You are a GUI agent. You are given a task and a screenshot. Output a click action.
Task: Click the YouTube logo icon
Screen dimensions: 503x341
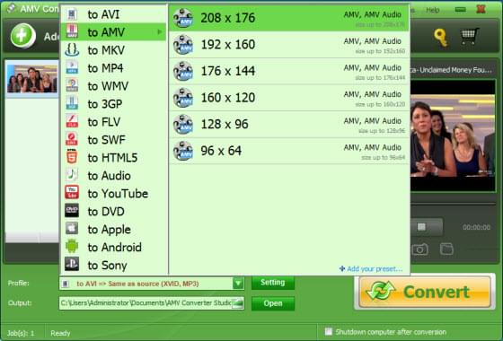tap(72, 193)
